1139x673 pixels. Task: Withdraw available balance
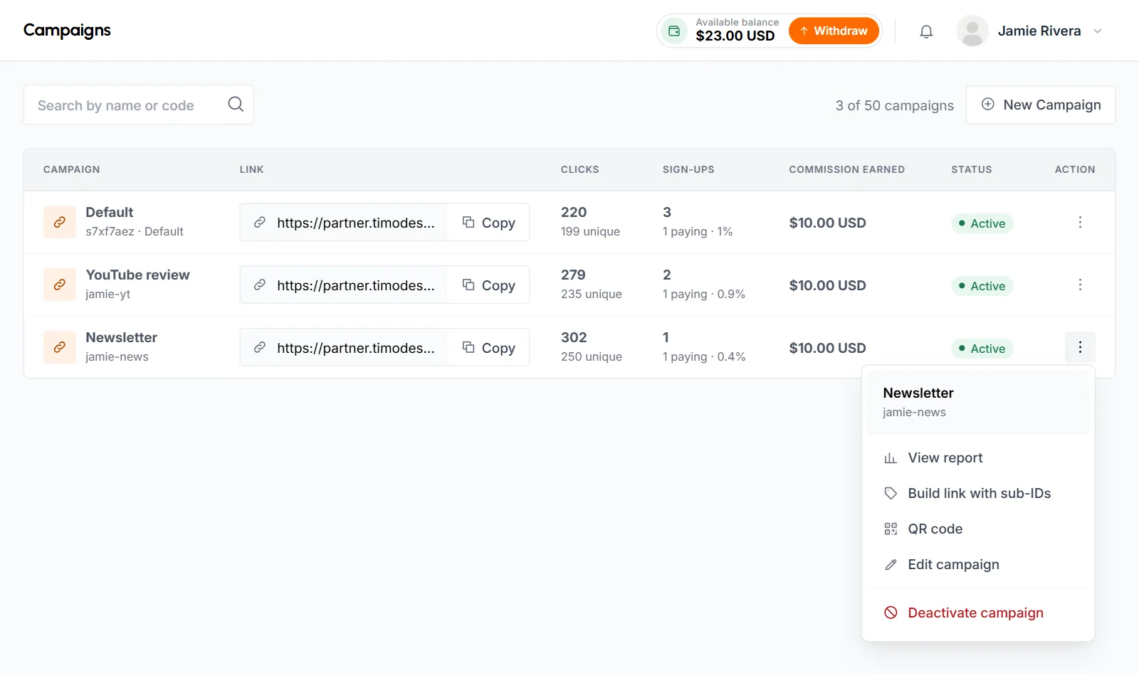coord(834,31)
